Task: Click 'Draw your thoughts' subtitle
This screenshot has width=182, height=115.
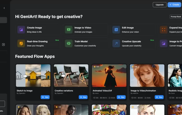Action: 35,46
